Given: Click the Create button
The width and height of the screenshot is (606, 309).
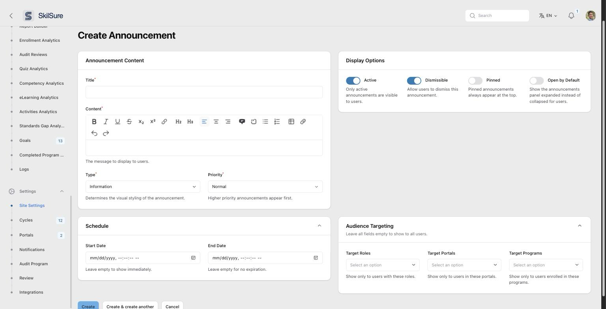Looking at the screenshot, I should 88,306.
